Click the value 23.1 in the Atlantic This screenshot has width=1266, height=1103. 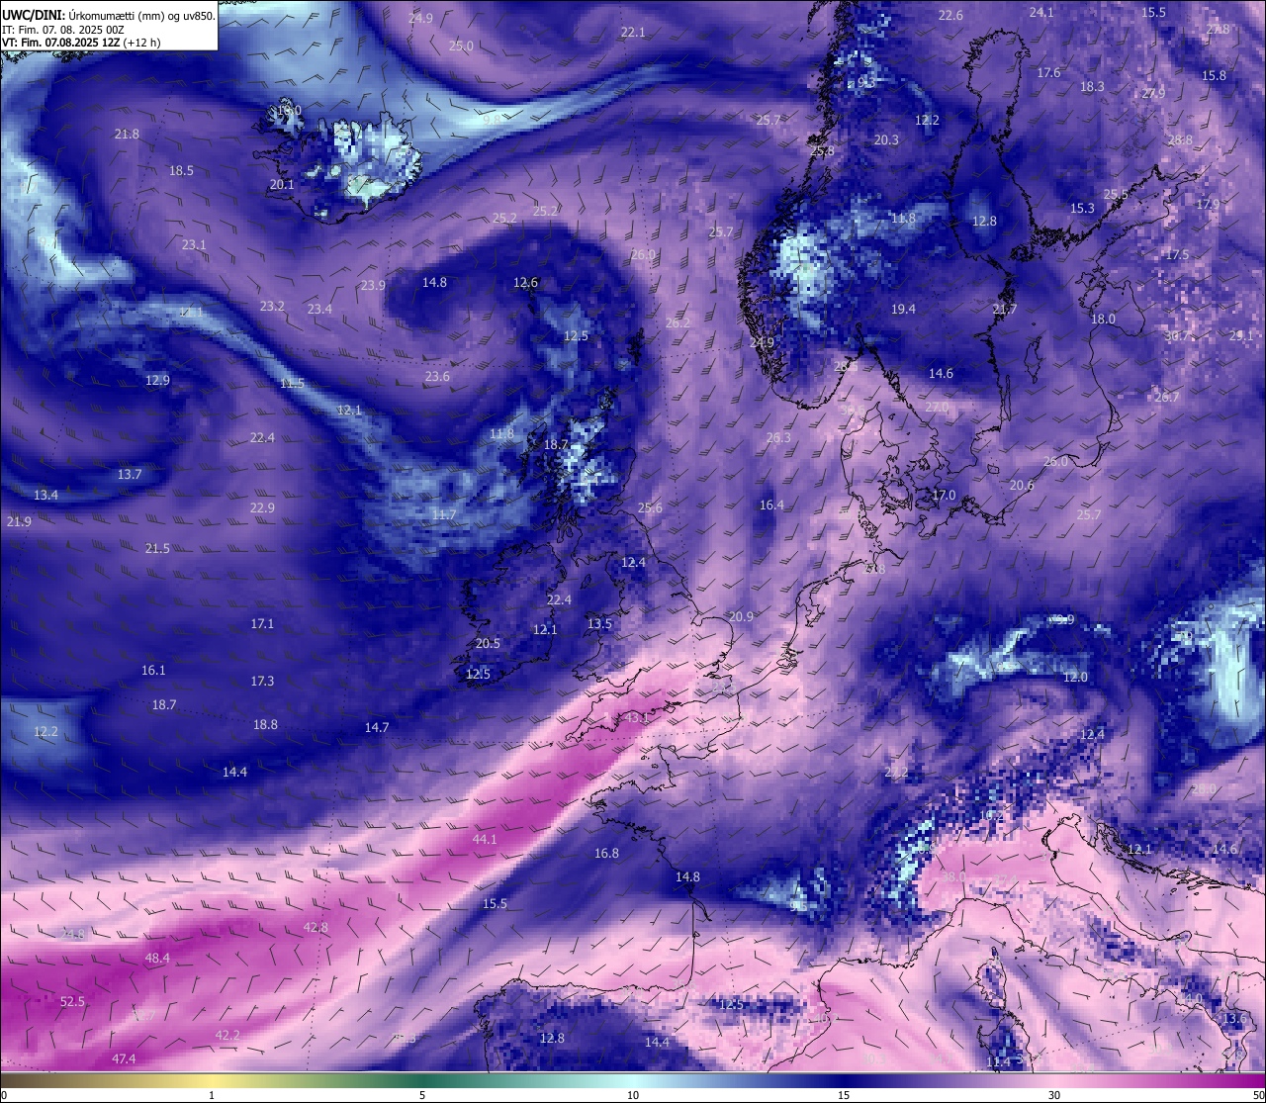[194, 245]
